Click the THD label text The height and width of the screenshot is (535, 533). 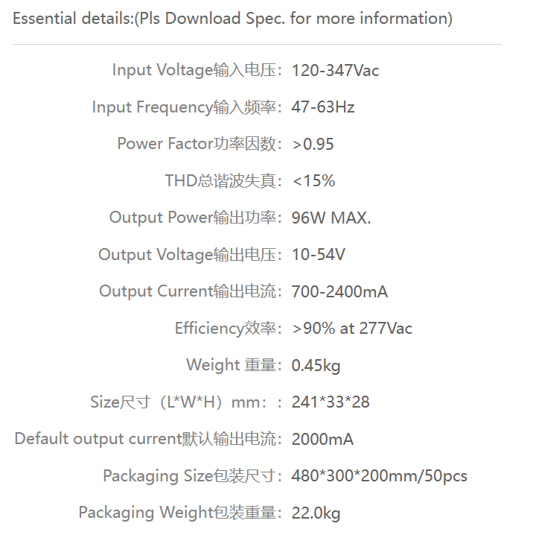223,181
